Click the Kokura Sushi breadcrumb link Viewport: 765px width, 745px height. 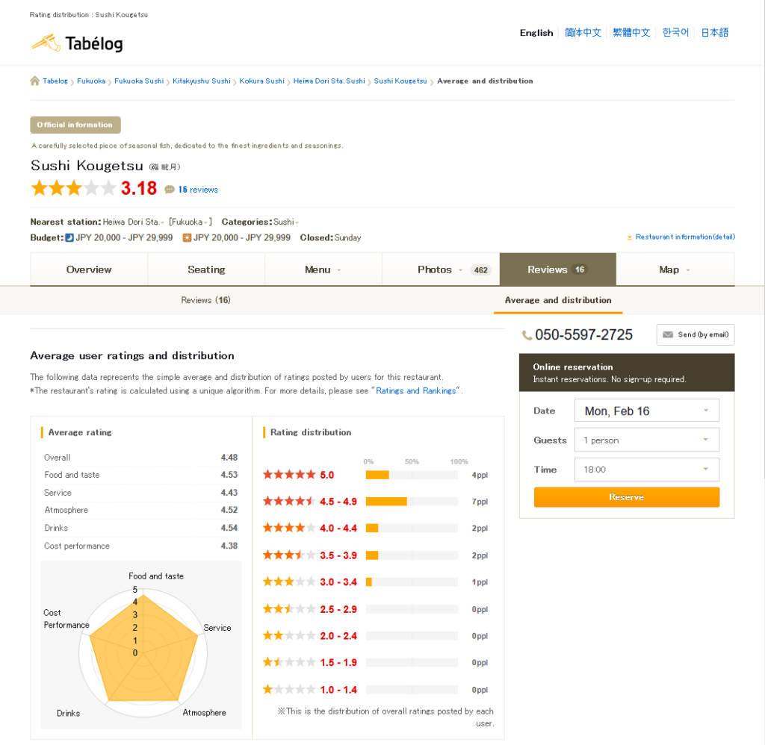point(261,81)
